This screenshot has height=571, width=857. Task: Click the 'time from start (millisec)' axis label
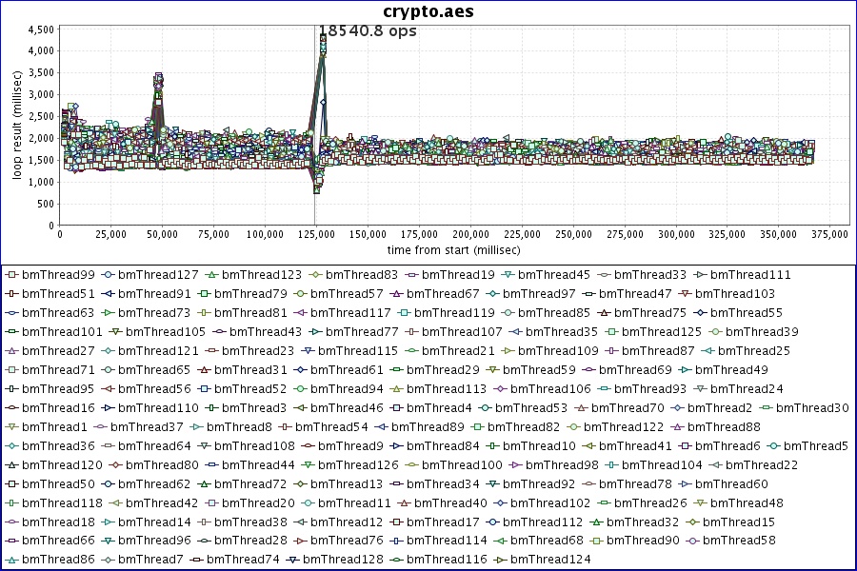tap(453, 249)
